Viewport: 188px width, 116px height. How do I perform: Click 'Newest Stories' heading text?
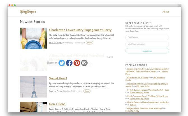(x=33, y=22)
